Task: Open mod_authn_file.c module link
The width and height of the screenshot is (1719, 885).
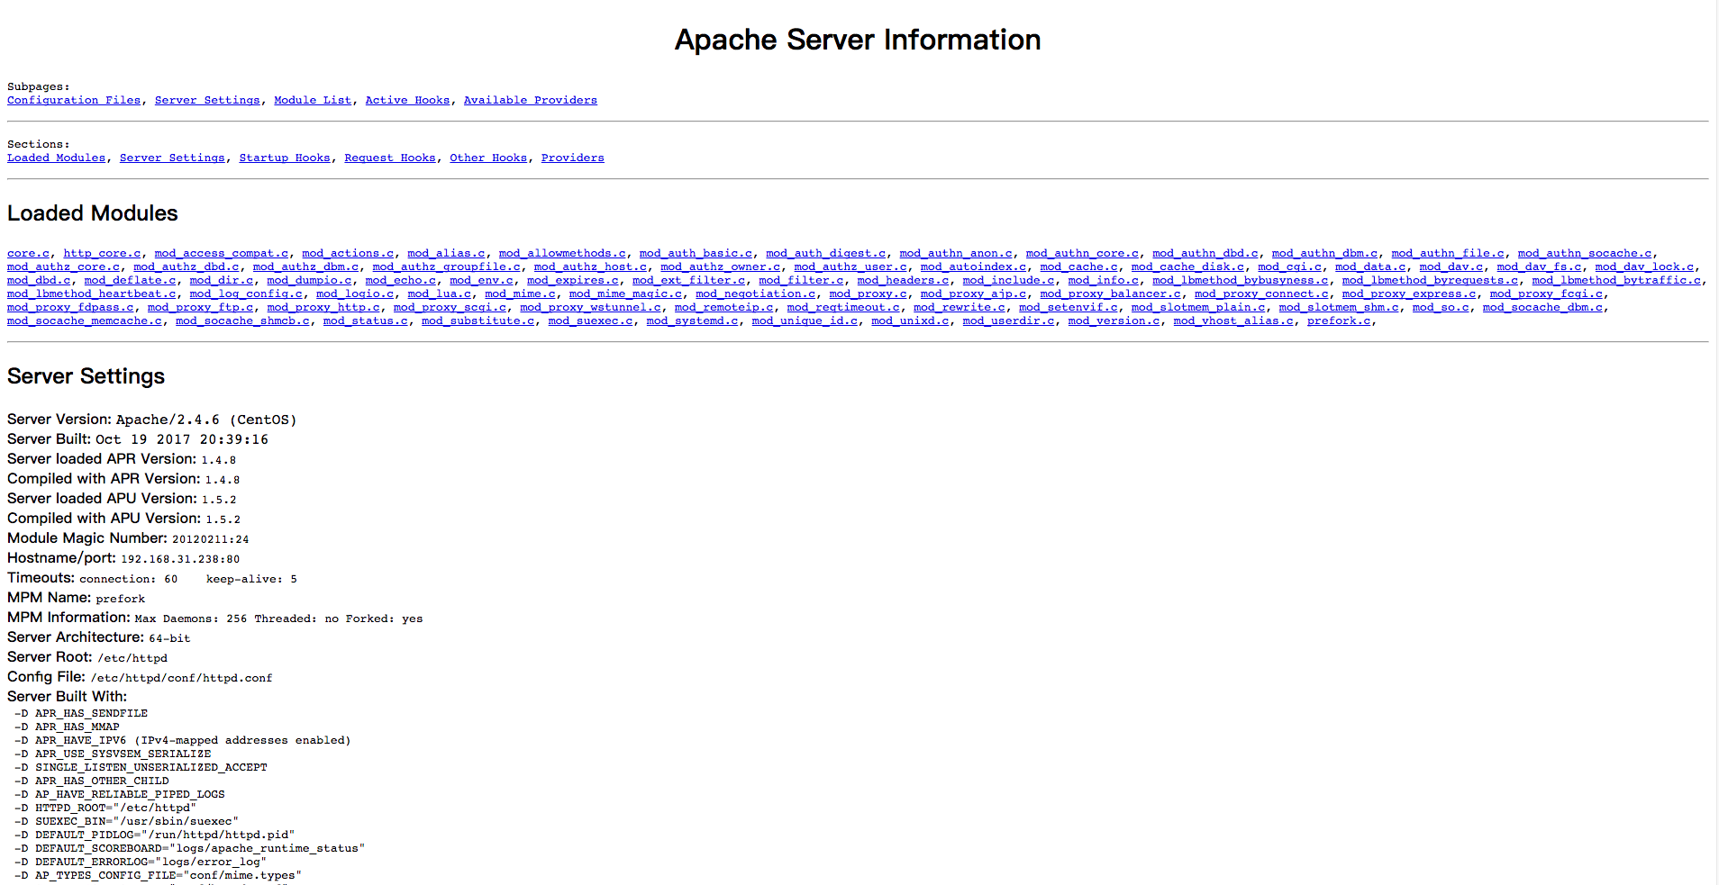Action: pos(1448,253)
